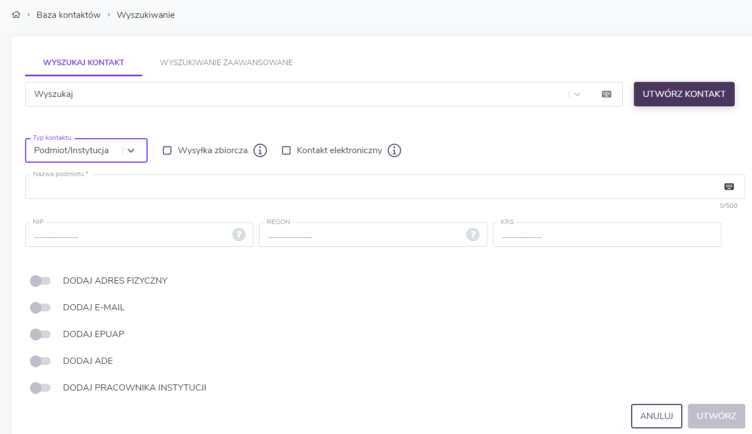Check the Wysyłka zbiorcza checkbox
752x434 pixels.
pyautogui.click(x=167, y=150)
